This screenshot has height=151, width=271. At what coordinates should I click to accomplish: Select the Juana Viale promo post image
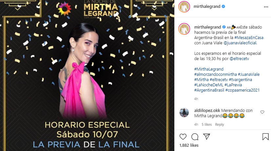click(87, 75)
